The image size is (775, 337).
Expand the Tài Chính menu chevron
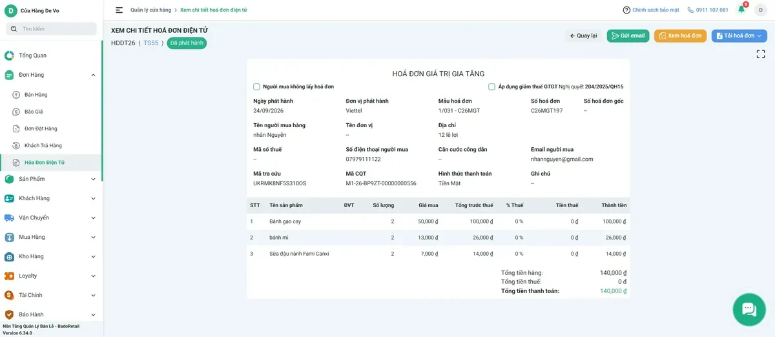tap(93, 295)
